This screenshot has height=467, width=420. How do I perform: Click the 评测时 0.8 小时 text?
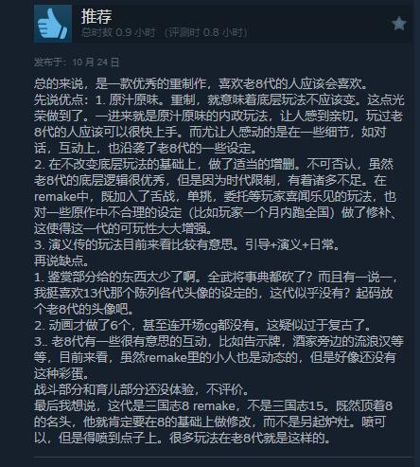(x=206, y=32)
